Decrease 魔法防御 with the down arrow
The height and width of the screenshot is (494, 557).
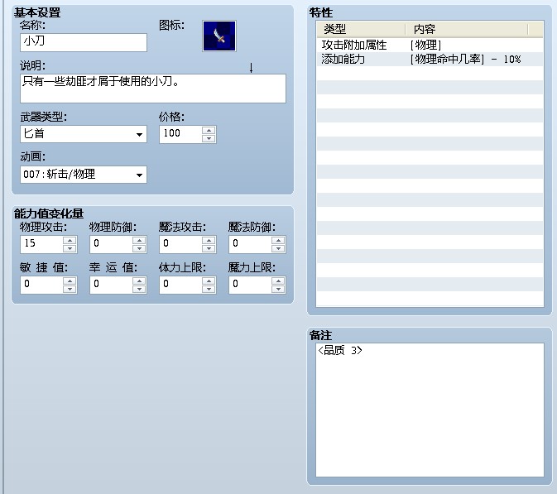pyautogui.click(x=278, y=248)
